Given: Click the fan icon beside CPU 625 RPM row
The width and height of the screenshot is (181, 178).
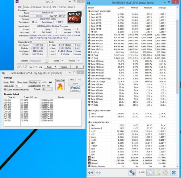Looking at the screenshot, I should point(89,157).
